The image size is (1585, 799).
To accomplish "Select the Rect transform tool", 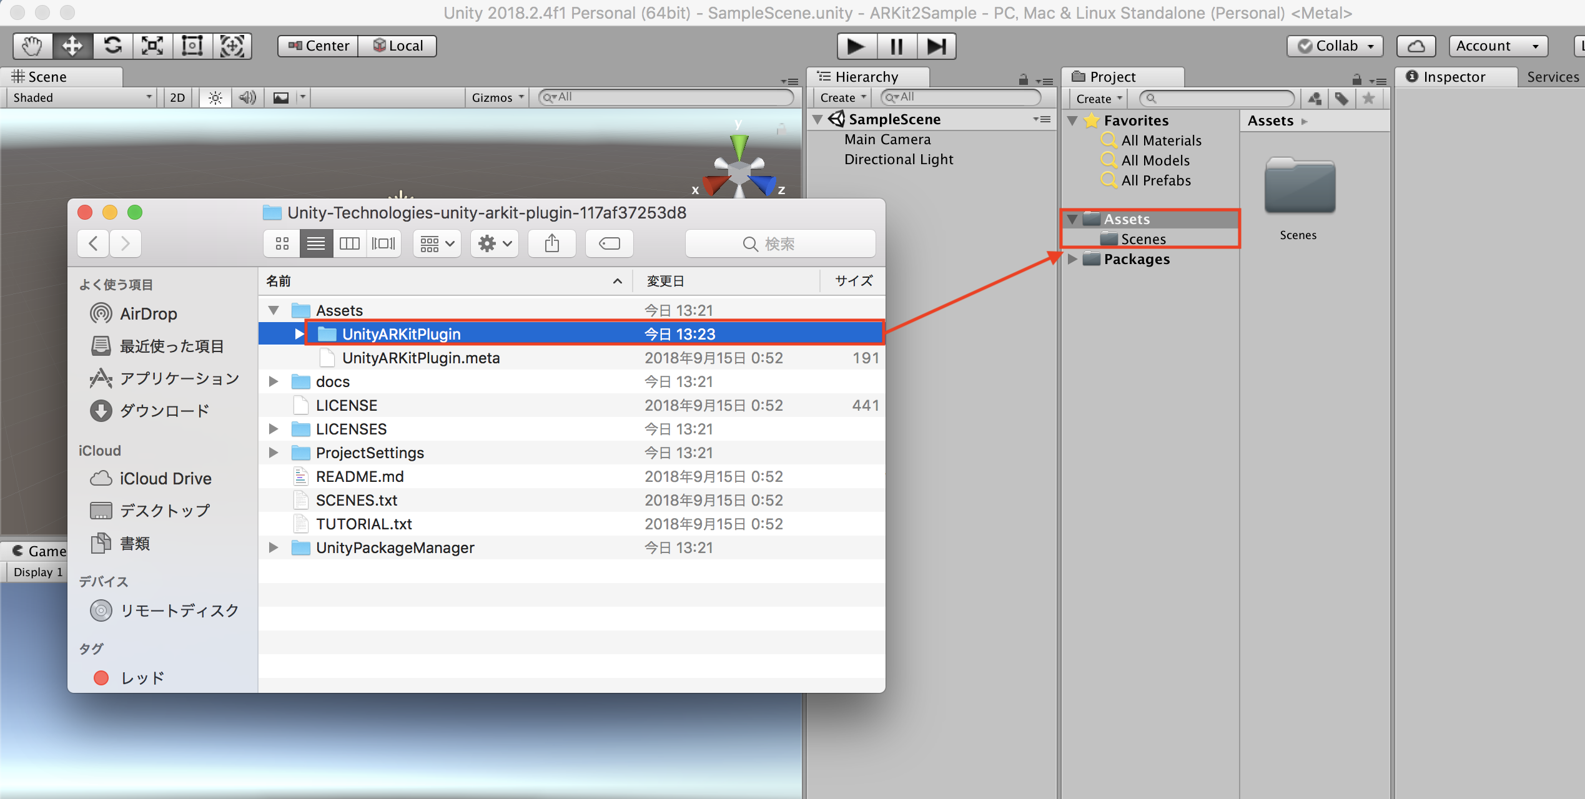I will [192, 46].
